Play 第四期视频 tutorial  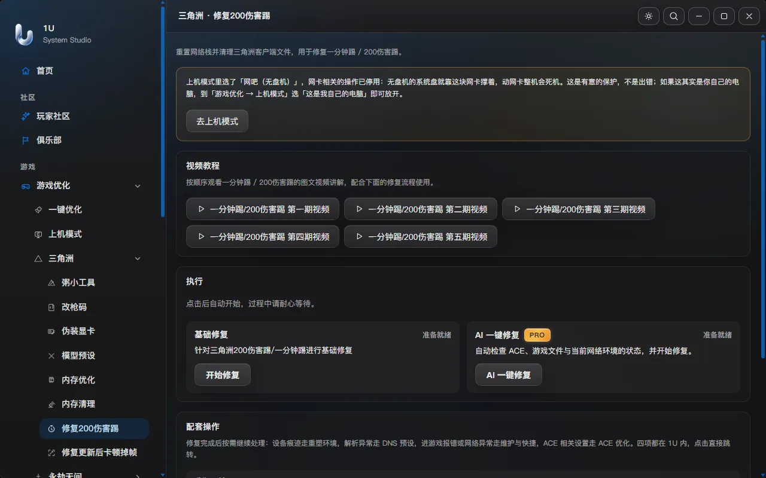(x=263, y=236)
